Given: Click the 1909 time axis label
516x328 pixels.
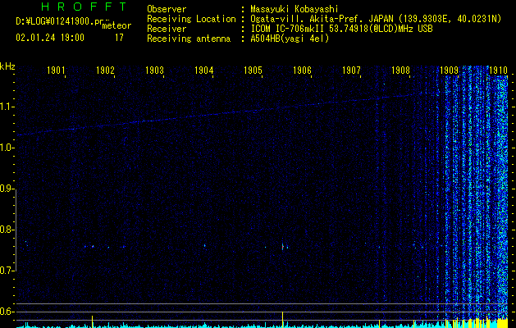Looking at the screenshot, I should 450,70.
